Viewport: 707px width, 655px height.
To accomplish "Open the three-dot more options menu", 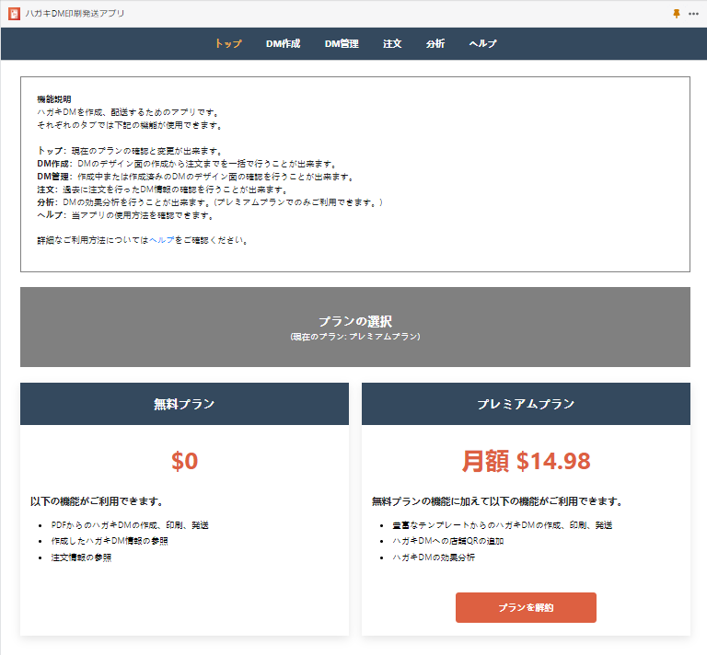I will point(693,14).
